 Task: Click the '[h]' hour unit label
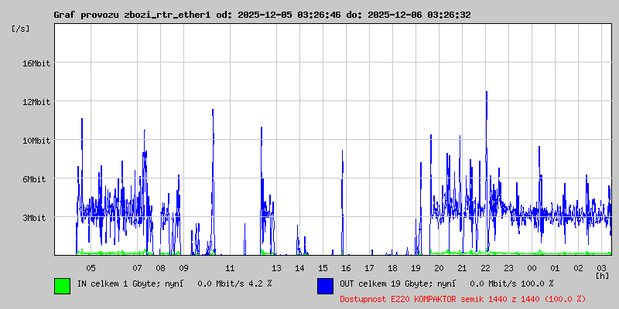(x=603, y=275)
